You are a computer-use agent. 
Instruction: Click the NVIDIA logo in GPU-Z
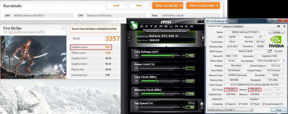pyautogui.click(x=276, y=41)
